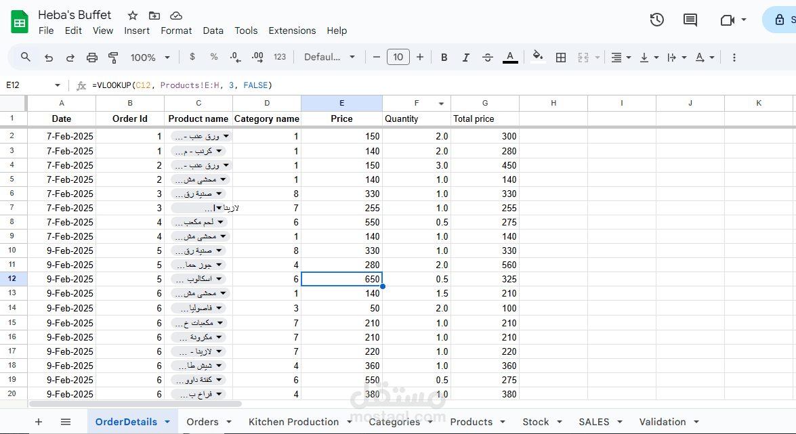796x434 pixels.
Task: Open the Data menu
Action: click(x=213, y=30)
